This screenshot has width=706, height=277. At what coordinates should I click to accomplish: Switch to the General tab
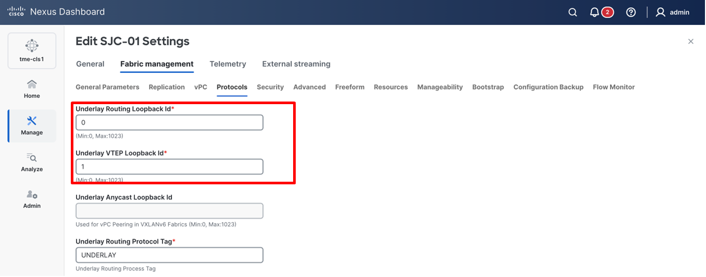coord(90,64)
